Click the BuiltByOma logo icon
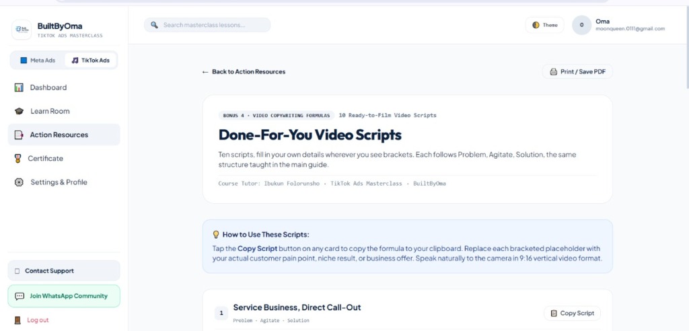This screenshot has width=689, height=331. 22,30
